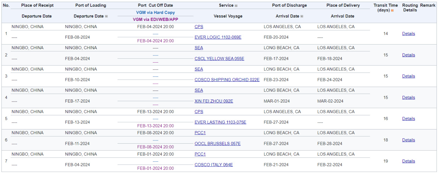
Task: Open CPS service link in row 1
Action: coord(199,27)
